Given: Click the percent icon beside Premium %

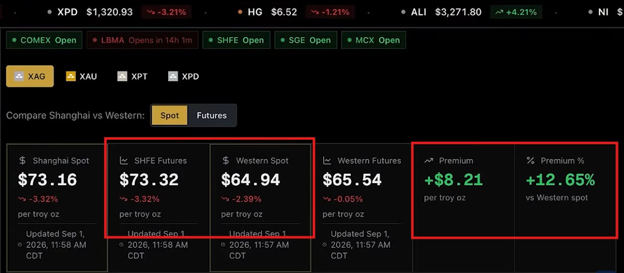Looking at the screenshot, I should (x=530, y=161).
